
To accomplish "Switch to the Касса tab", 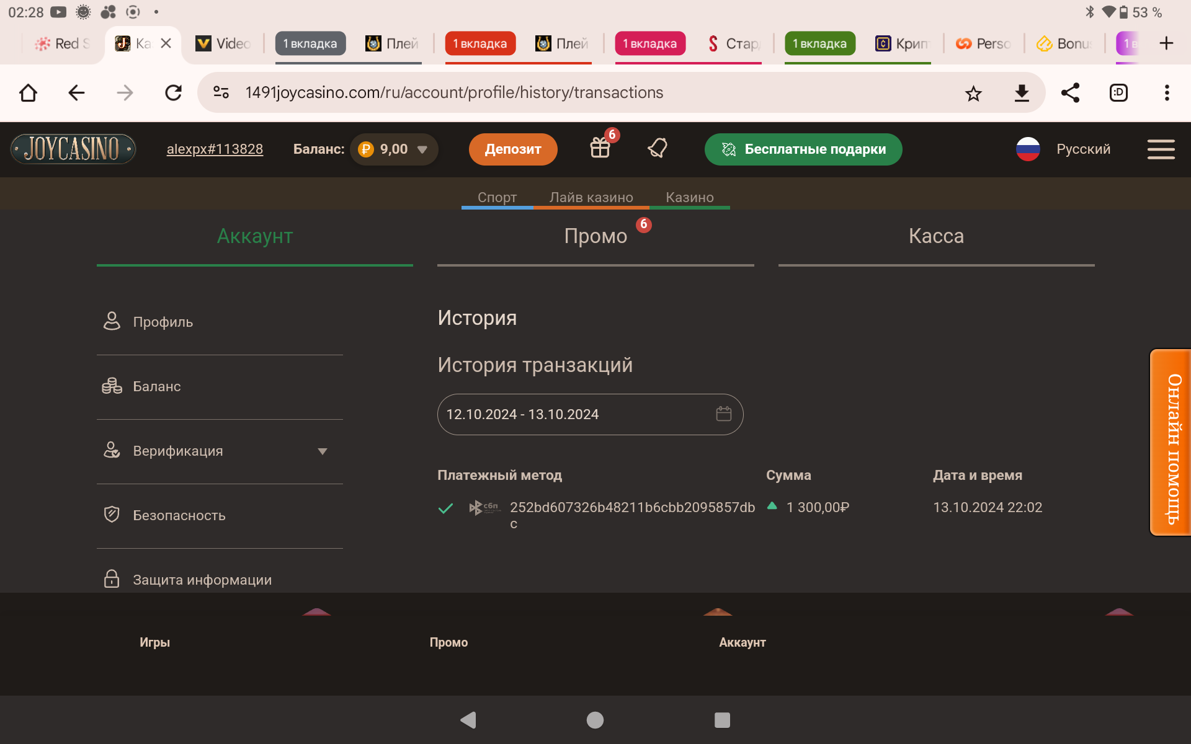I will (936, 236).
